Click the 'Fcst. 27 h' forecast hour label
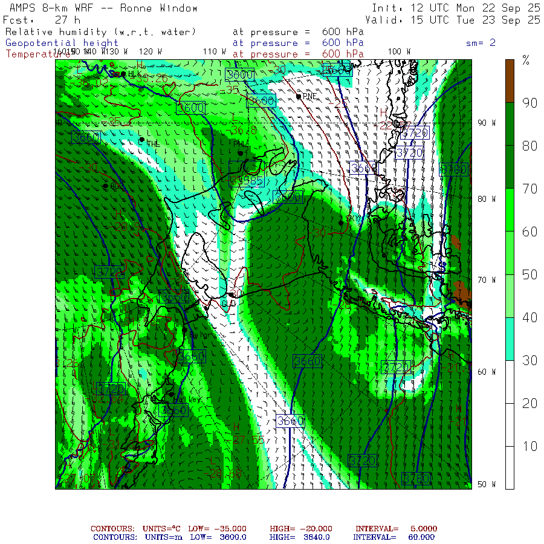Screen dimensions: 544x544 37,20
